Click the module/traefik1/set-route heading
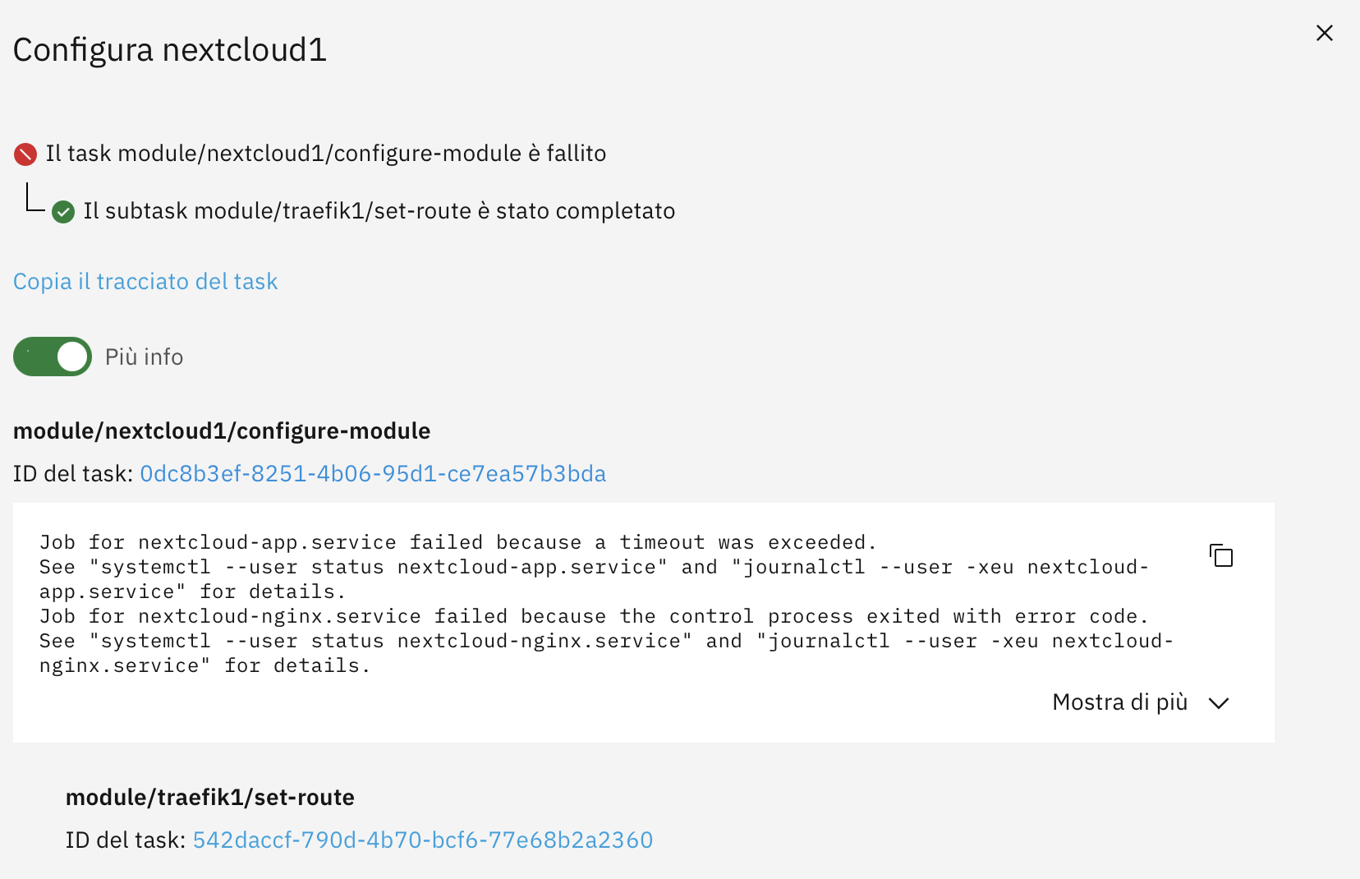This screenshot has width=1360, height=879. [x=210, y=798]
